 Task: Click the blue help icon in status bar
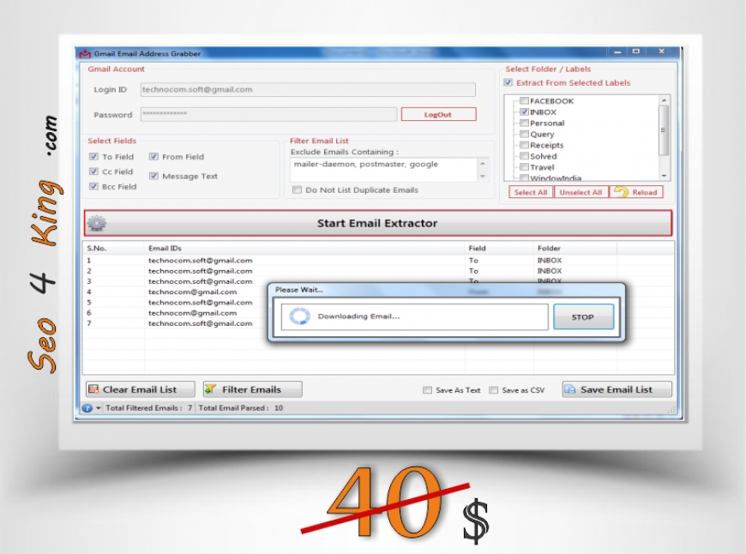point(87,408)
